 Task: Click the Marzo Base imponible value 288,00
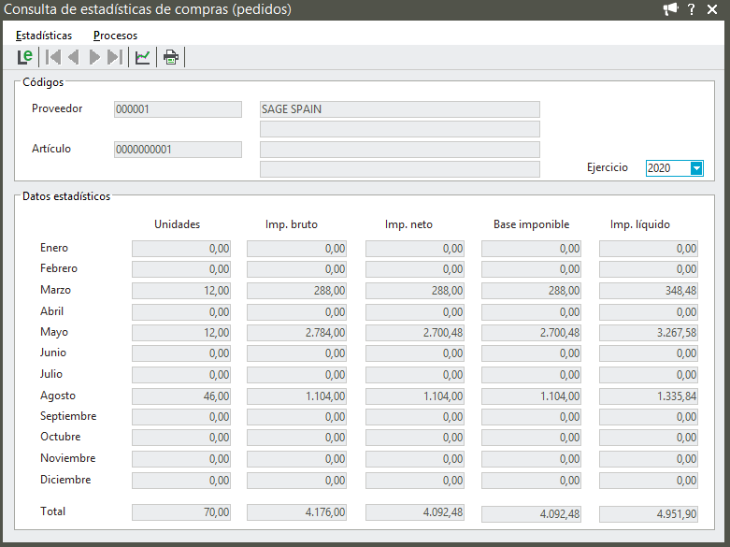[531, 291]
